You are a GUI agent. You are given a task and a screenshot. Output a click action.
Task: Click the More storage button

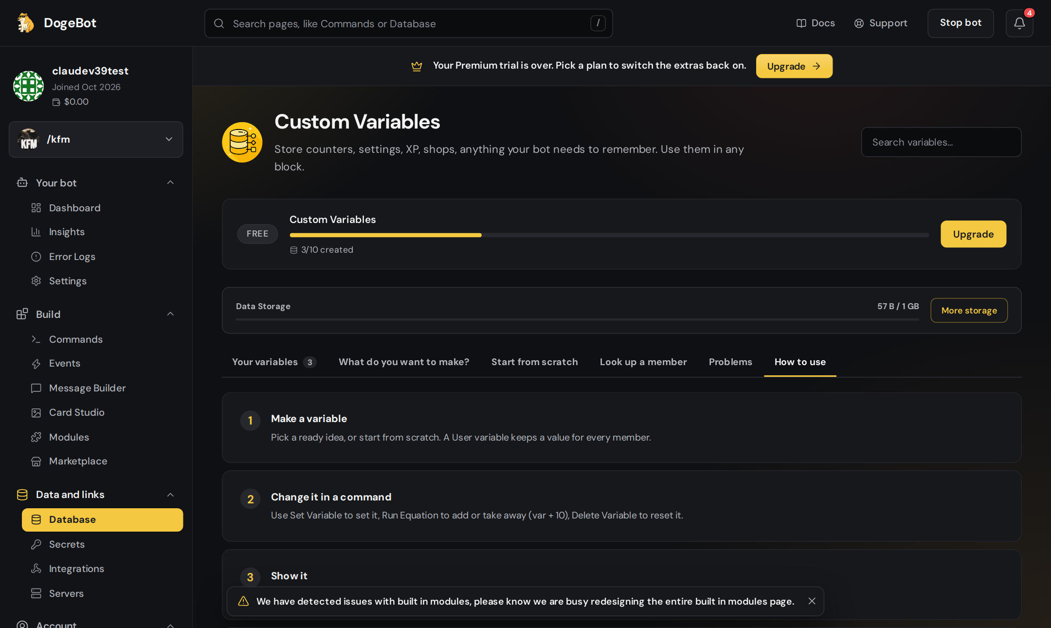click(969, 310)
